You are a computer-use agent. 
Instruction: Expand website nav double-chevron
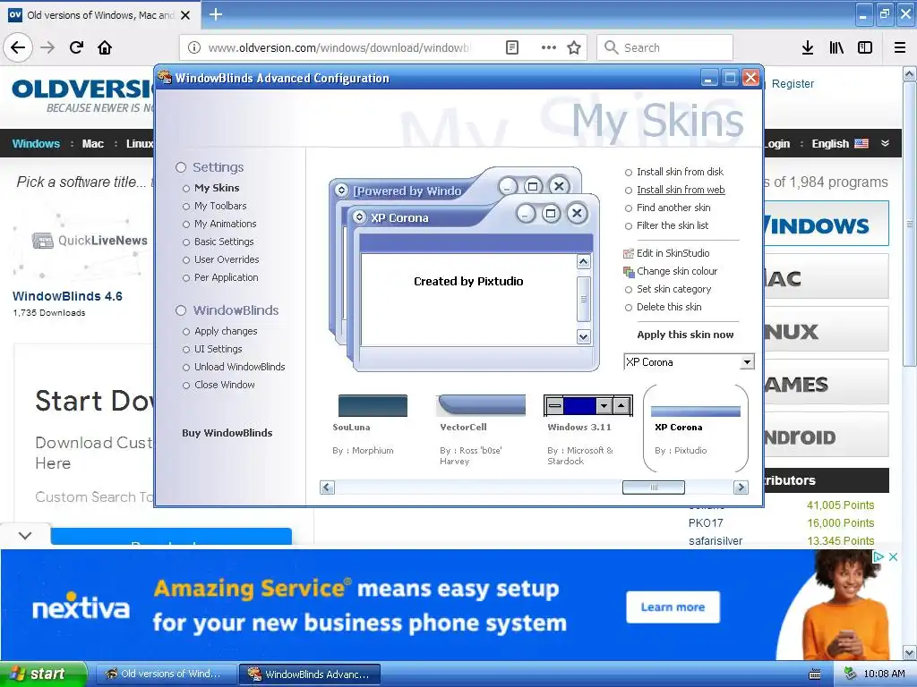point(885,143)
